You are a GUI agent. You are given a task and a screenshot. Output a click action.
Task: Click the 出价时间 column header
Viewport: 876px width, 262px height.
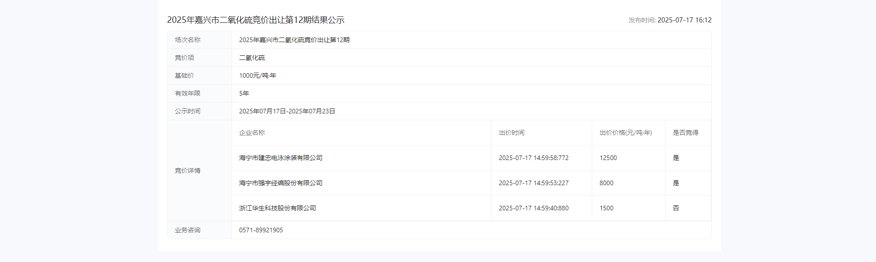click(511, 133)
